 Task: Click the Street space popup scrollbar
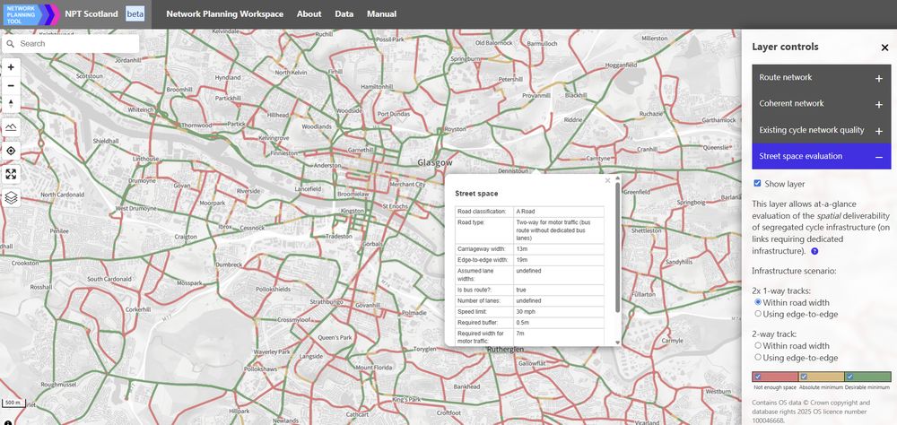tap(617, 247)
